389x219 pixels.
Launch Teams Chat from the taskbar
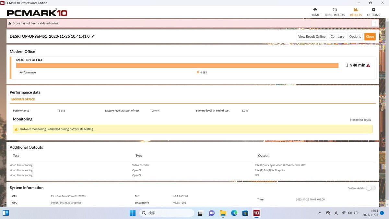[212, 213]
